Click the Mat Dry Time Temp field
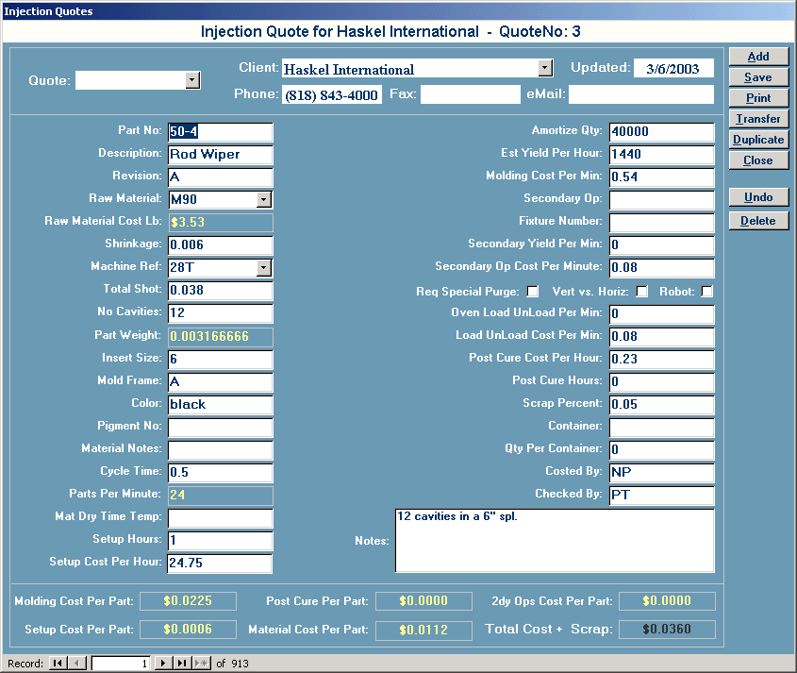The image size is (797, 673). tap(220, 518)
